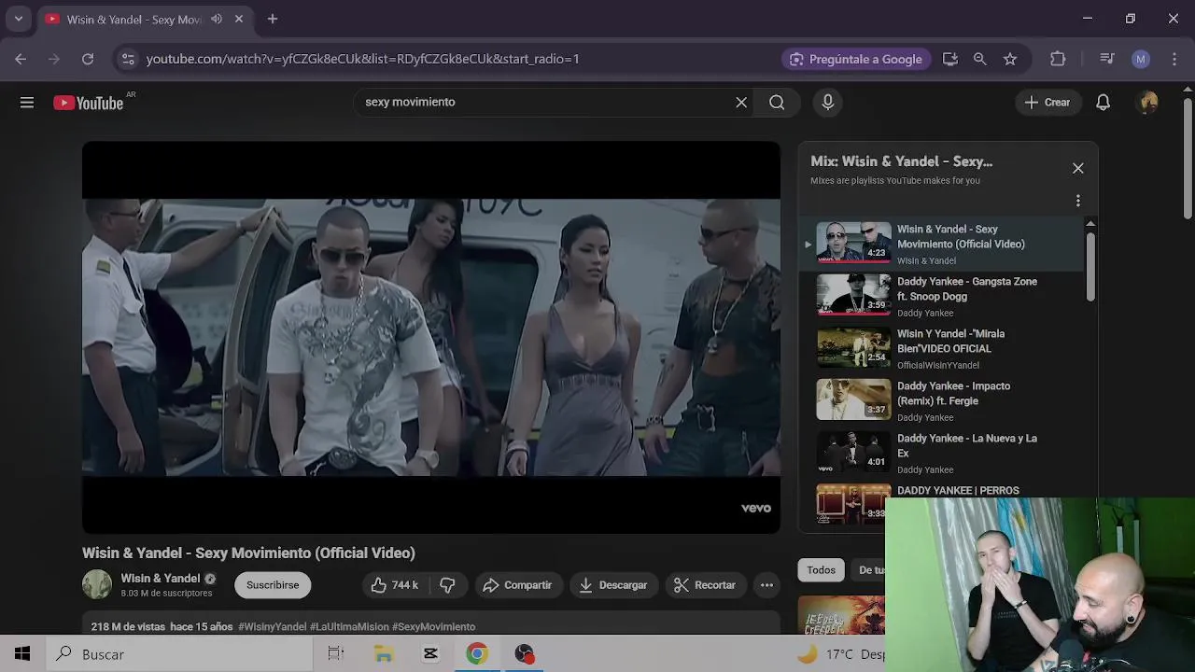
Task: Go to YouTube home via logo
Action: click(89, 103)
